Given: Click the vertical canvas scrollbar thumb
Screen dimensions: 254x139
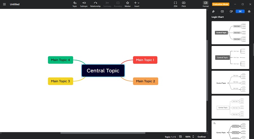Looking at the screenshot, I should pyautogui.click(x=207, y=70).
